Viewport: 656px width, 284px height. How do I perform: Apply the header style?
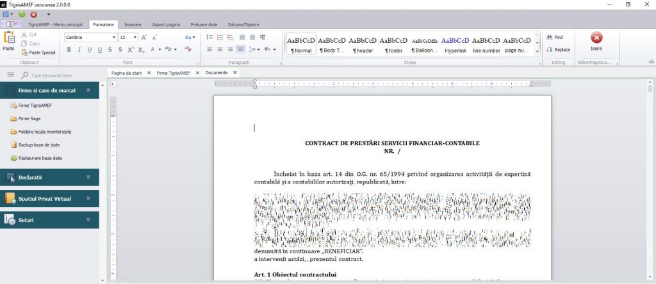[363, 44]
